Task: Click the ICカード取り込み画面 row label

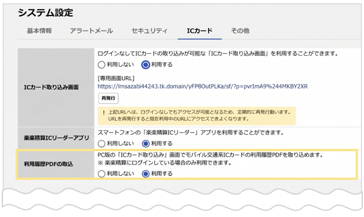Action: pos(52,87)
